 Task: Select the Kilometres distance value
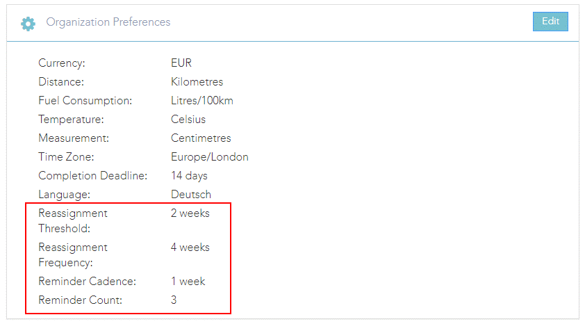(197, 82)
